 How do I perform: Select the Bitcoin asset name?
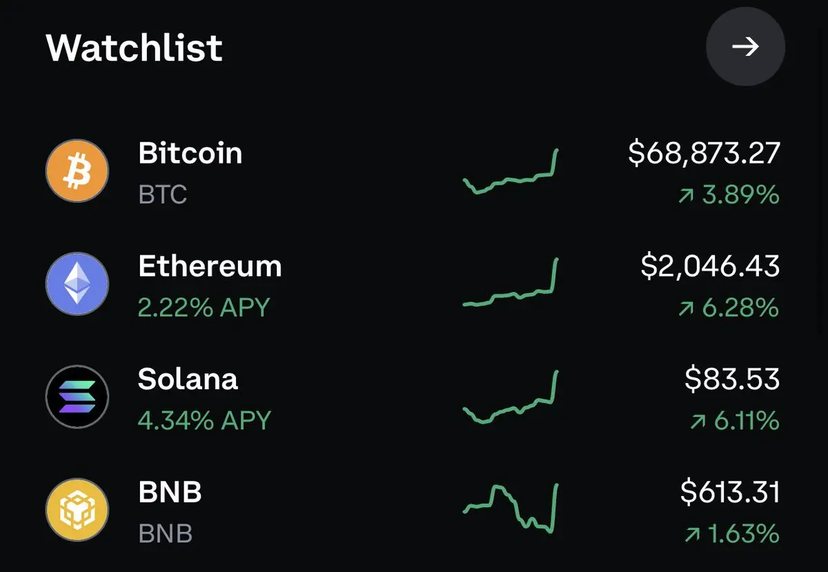(x=190, y=153)
